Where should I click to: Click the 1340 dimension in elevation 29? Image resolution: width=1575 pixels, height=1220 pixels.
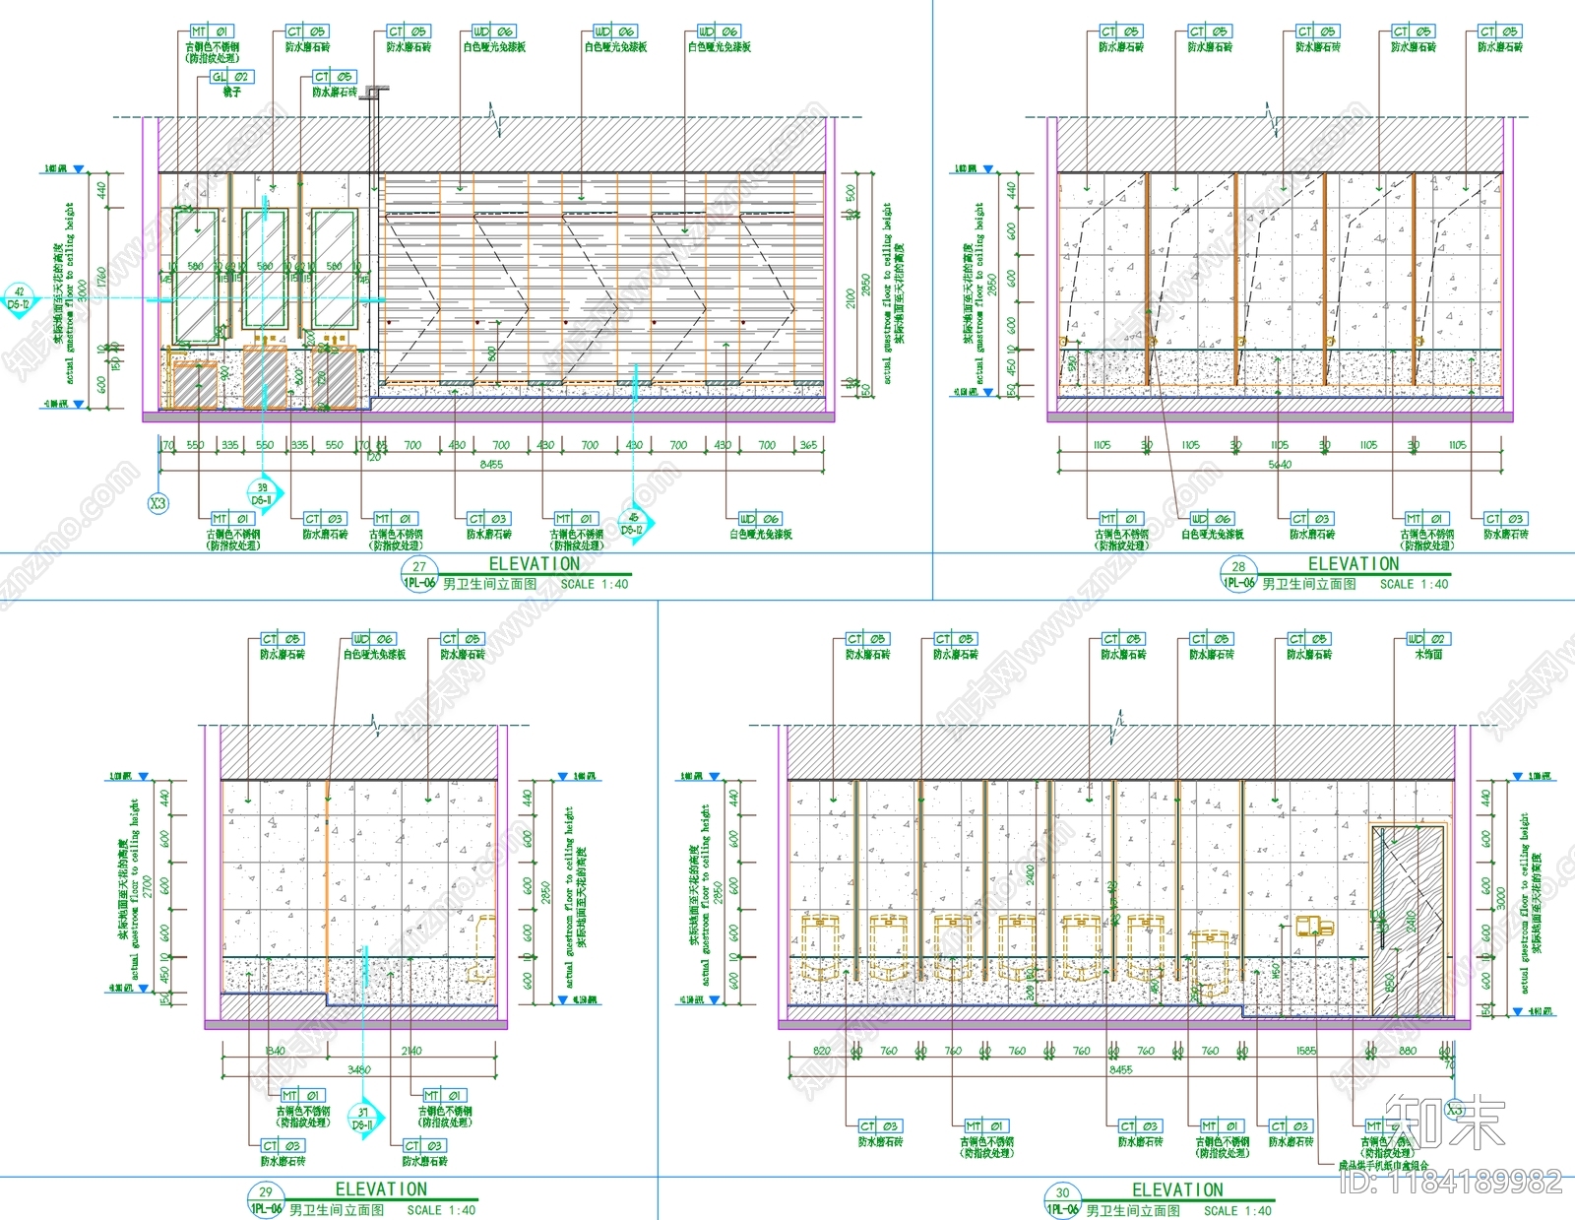(275, 1051)
